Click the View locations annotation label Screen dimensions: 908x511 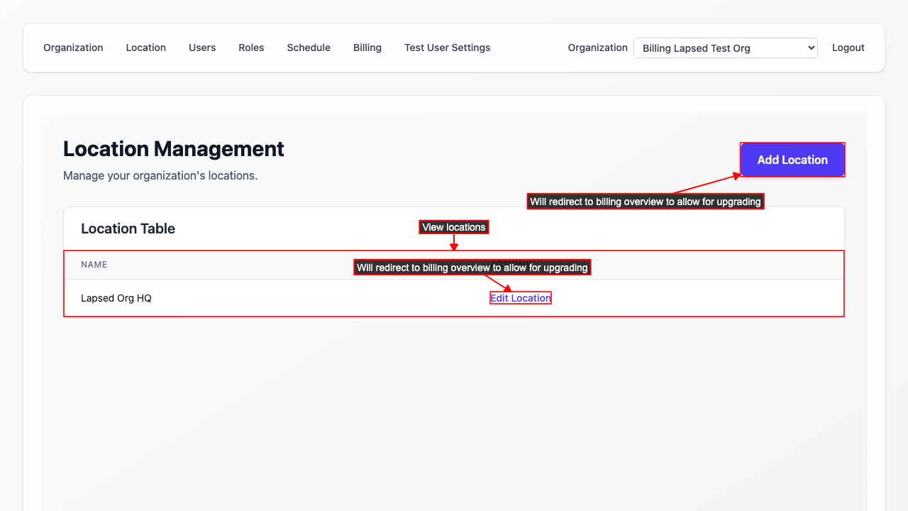click(x=453, y=226)
